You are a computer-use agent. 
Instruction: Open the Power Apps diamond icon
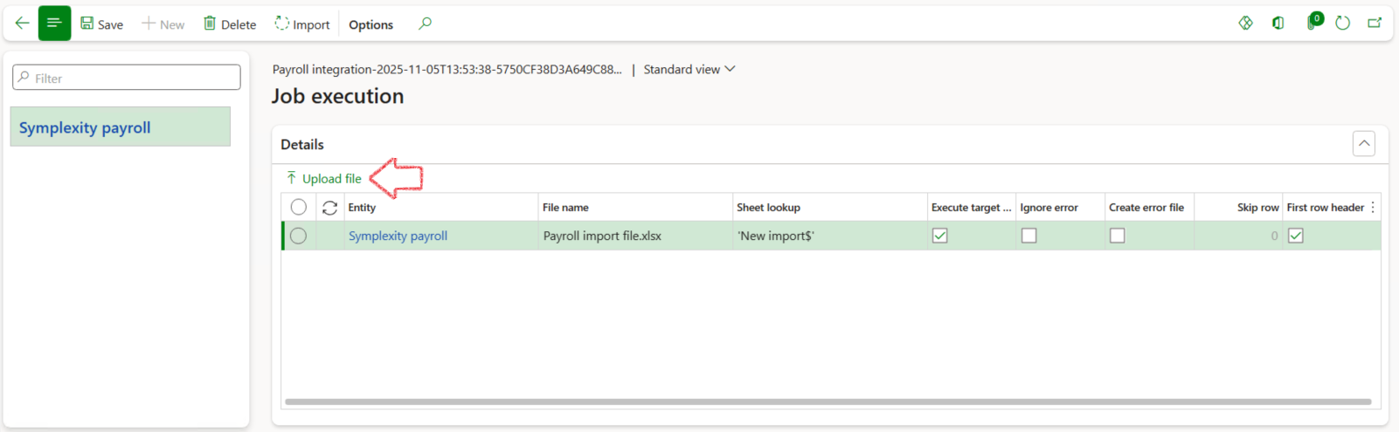(1246, 23)
